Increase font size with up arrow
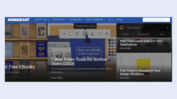The width and height of the screenshot is (177, 99). tap(70, 32)
